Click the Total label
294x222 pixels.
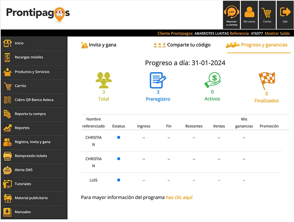pos(104,99)
